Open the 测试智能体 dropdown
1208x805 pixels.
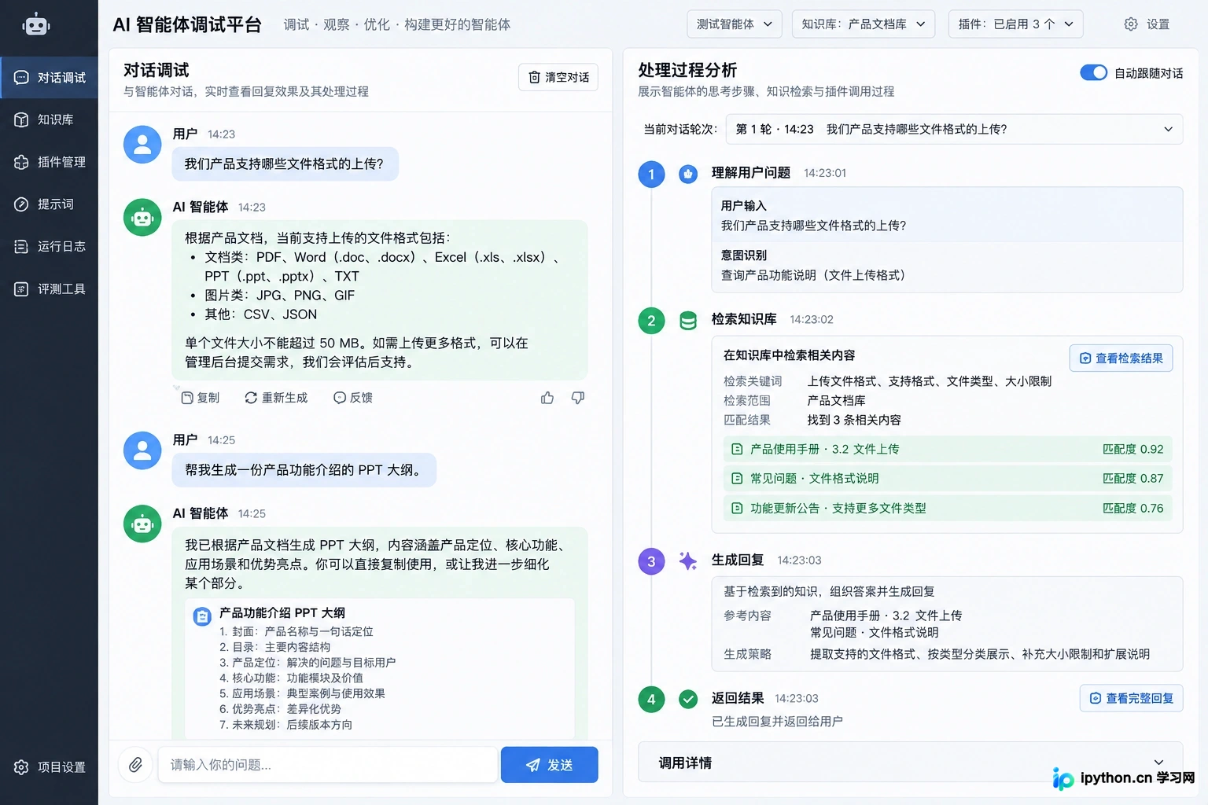735,24
